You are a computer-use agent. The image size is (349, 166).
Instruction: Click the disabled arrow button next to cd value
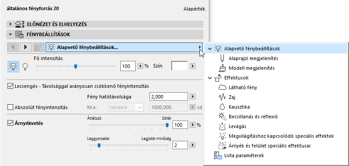coord(193,107)
